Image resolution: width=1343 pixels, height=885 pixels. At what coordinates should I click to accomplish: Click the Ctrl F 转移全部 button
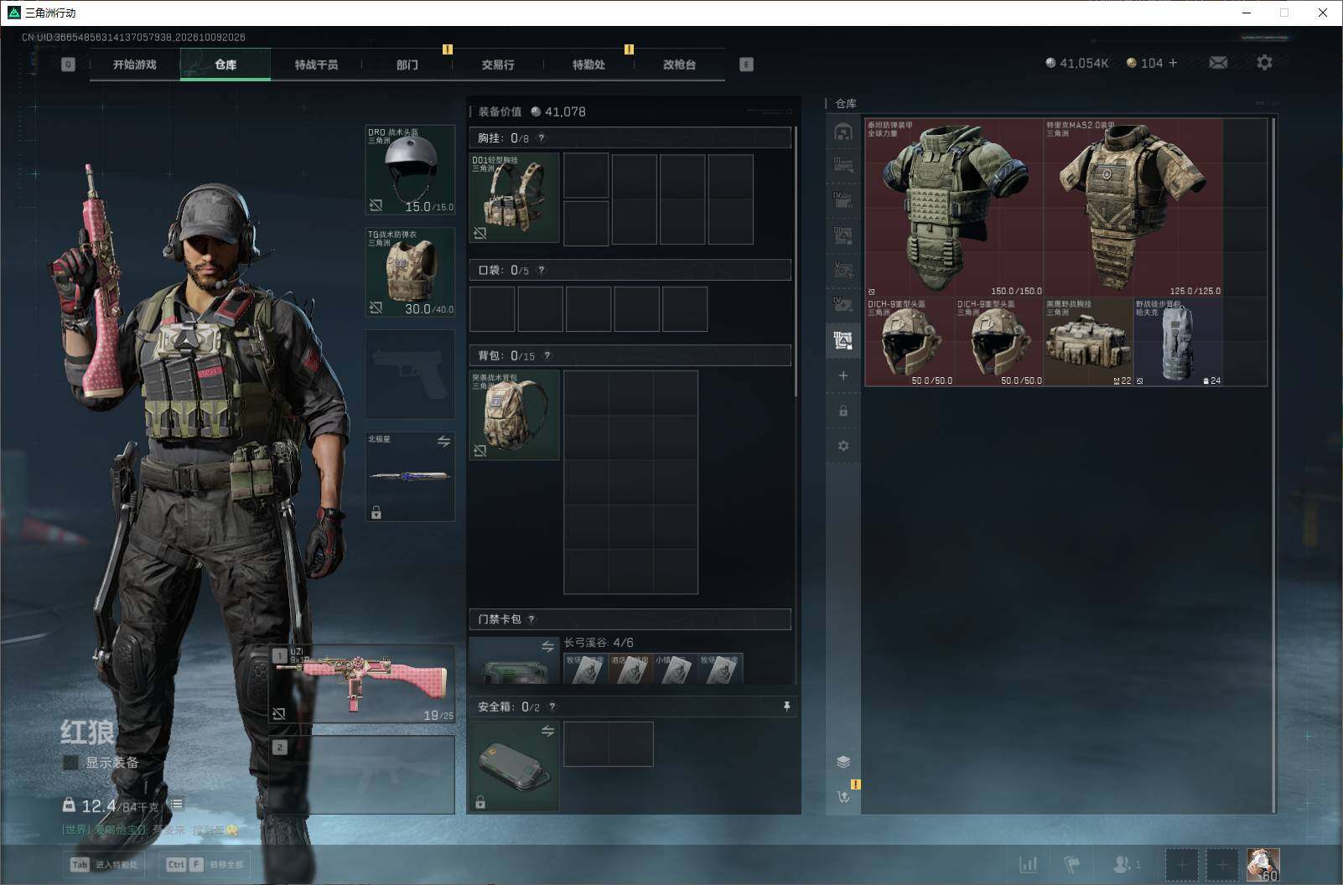[x=205, y=864]
